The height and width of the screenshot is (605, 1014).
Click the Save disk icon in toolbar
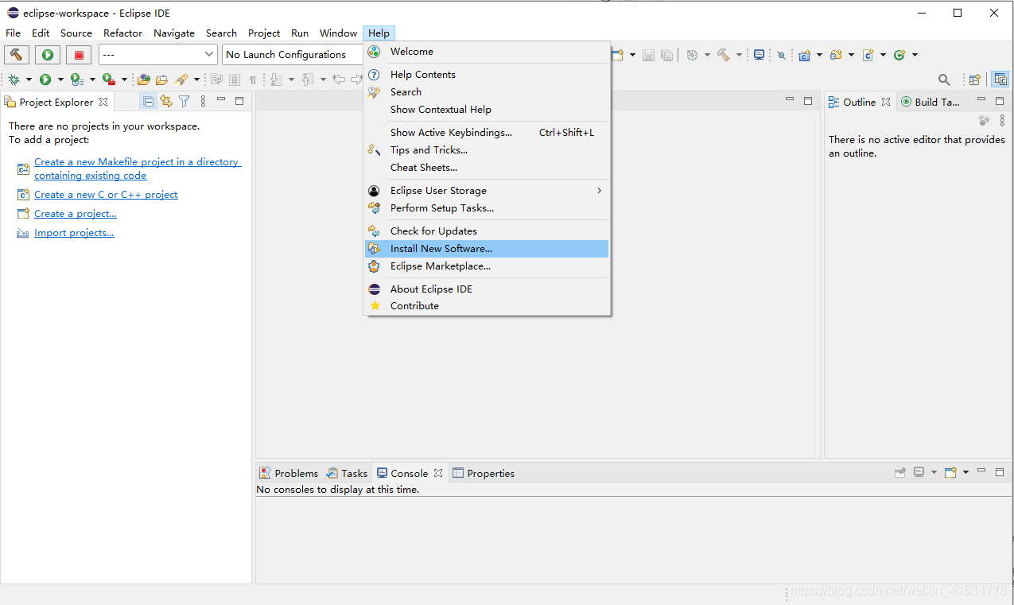[648, 55]
